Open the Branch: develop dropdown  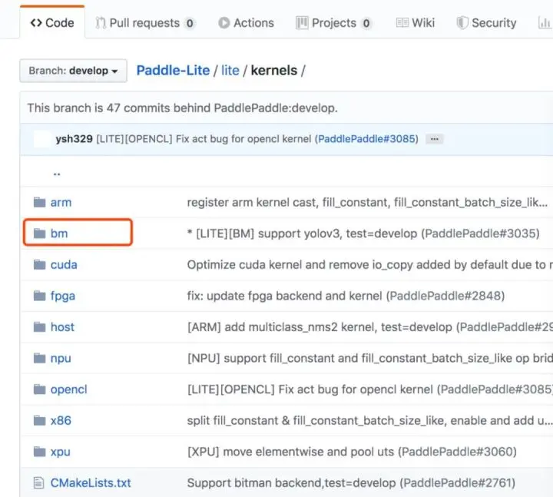[74, 71]
